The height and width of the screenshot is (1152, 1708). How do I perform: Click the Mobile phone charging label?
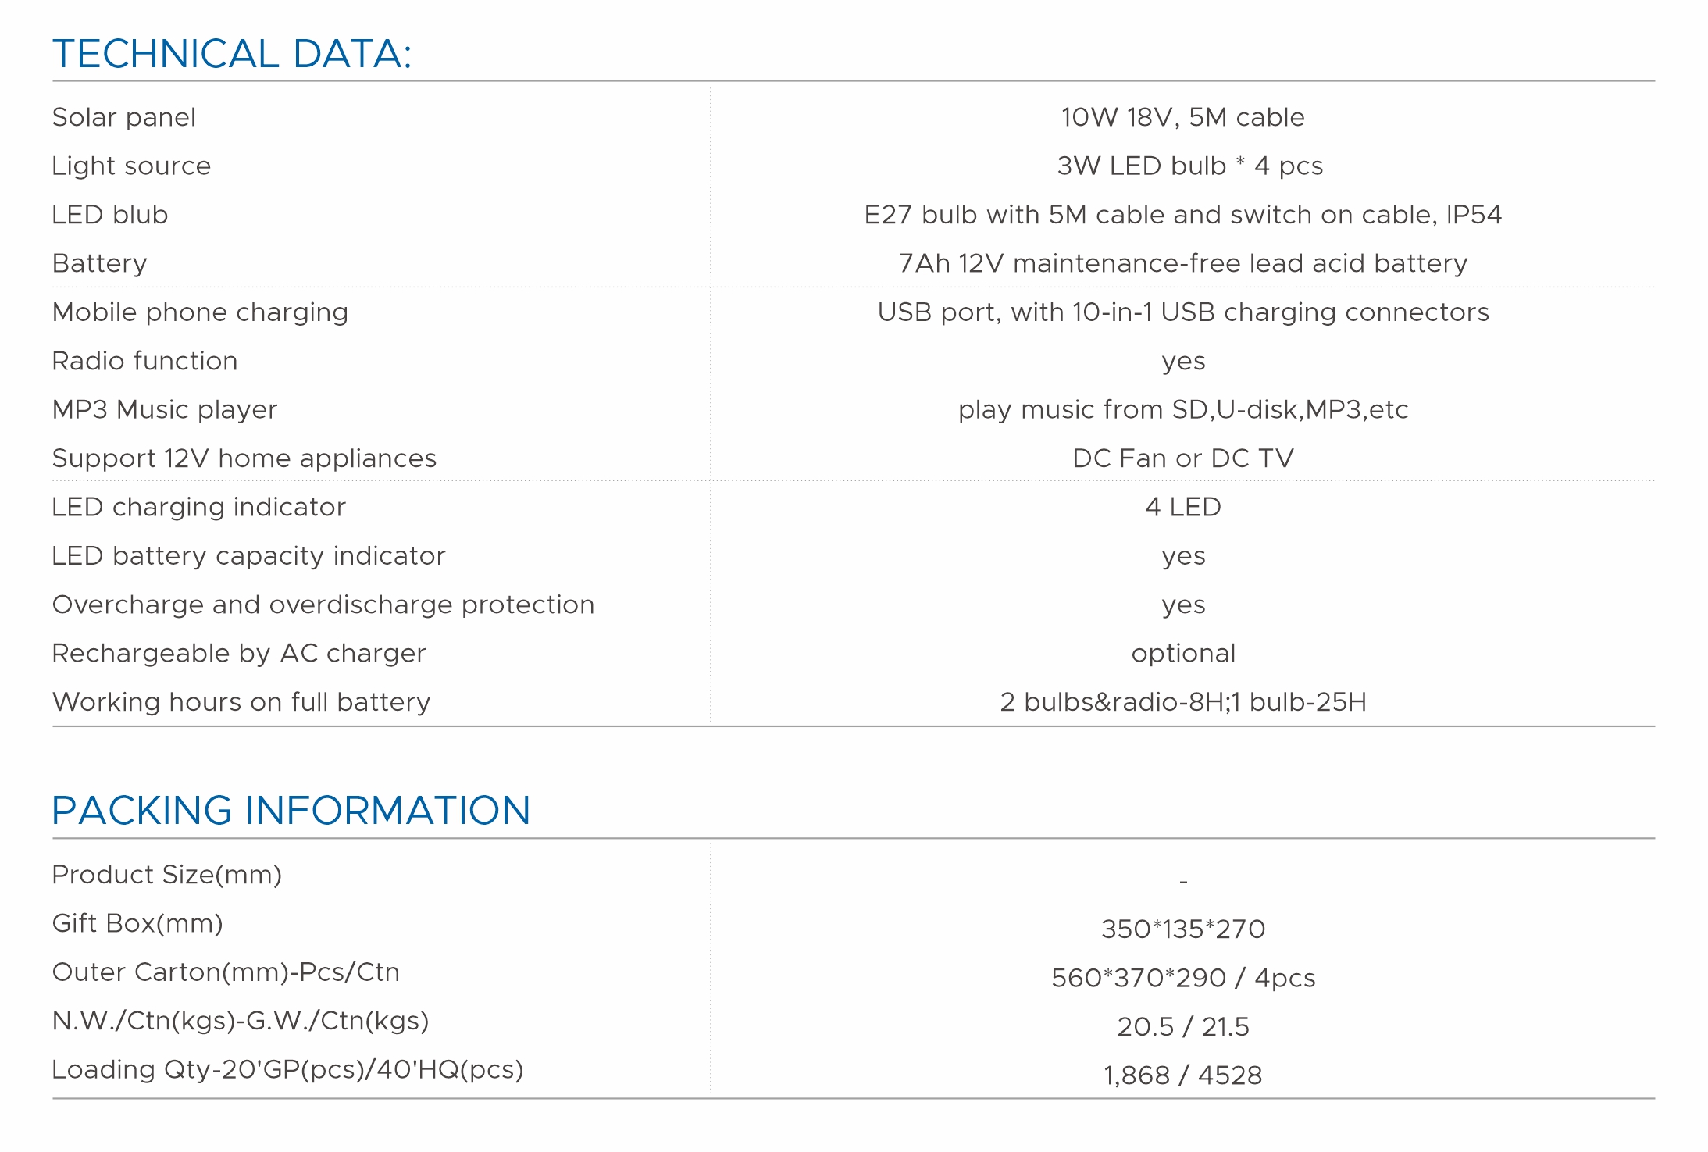[200, 312]
